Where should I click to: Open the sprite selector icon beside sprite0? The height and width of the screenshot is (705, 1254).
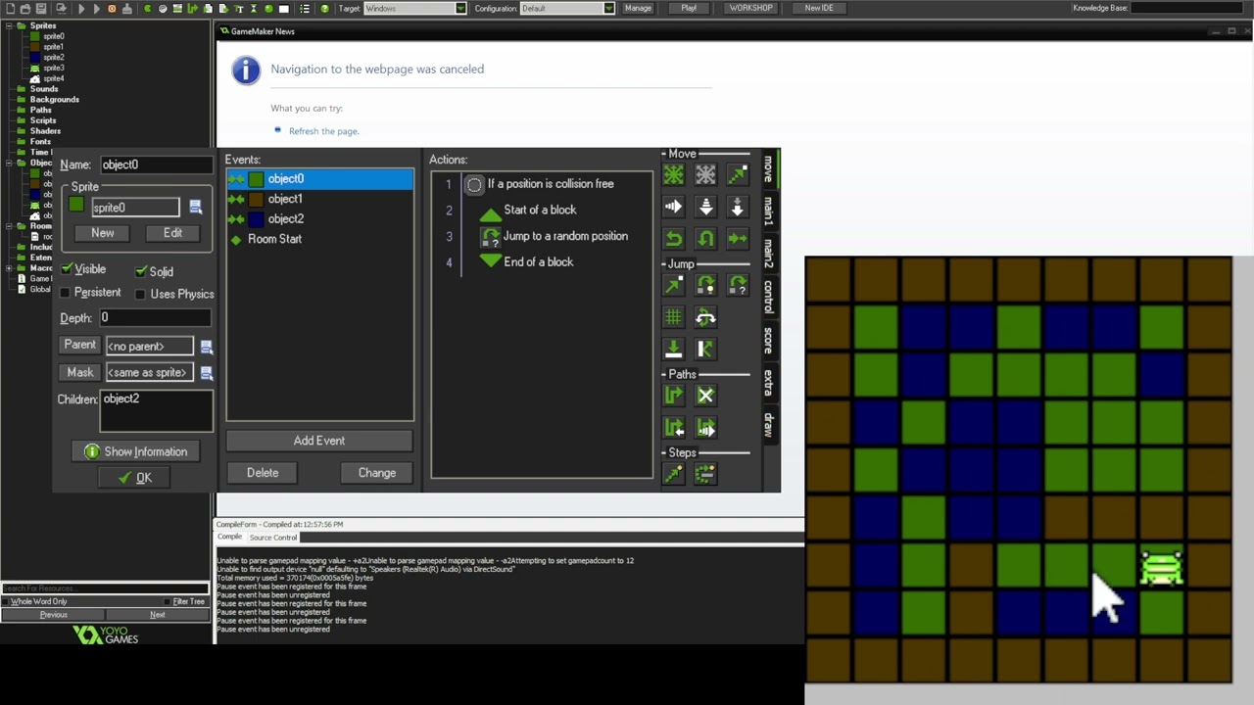[195, 207]
